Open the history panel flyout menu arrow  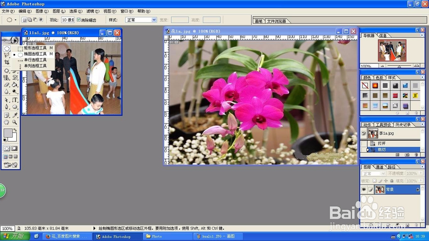422,124
